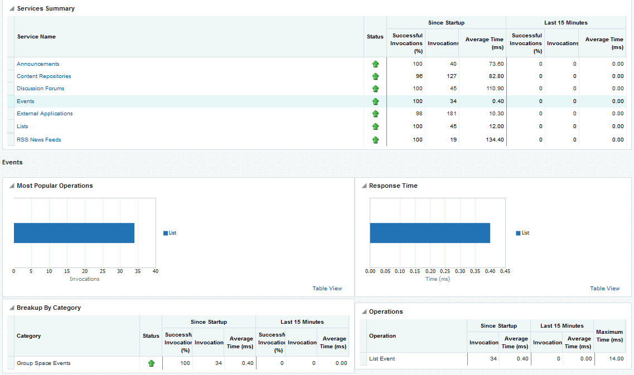Click the Group Space Events status icon
634x375 pixels.
(151, 363)
